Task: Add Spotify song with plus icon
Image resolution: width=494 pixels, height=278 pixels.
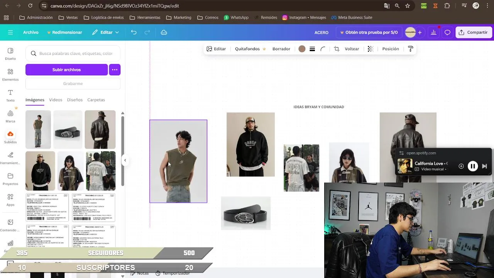Action: 461,166
